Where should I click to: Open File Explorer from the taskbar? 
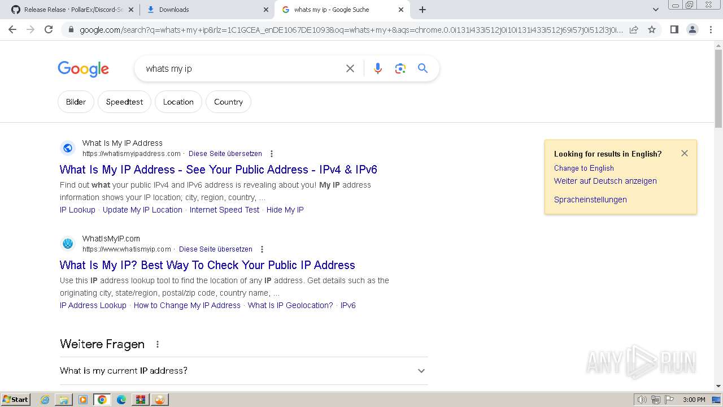coord(64,400)
